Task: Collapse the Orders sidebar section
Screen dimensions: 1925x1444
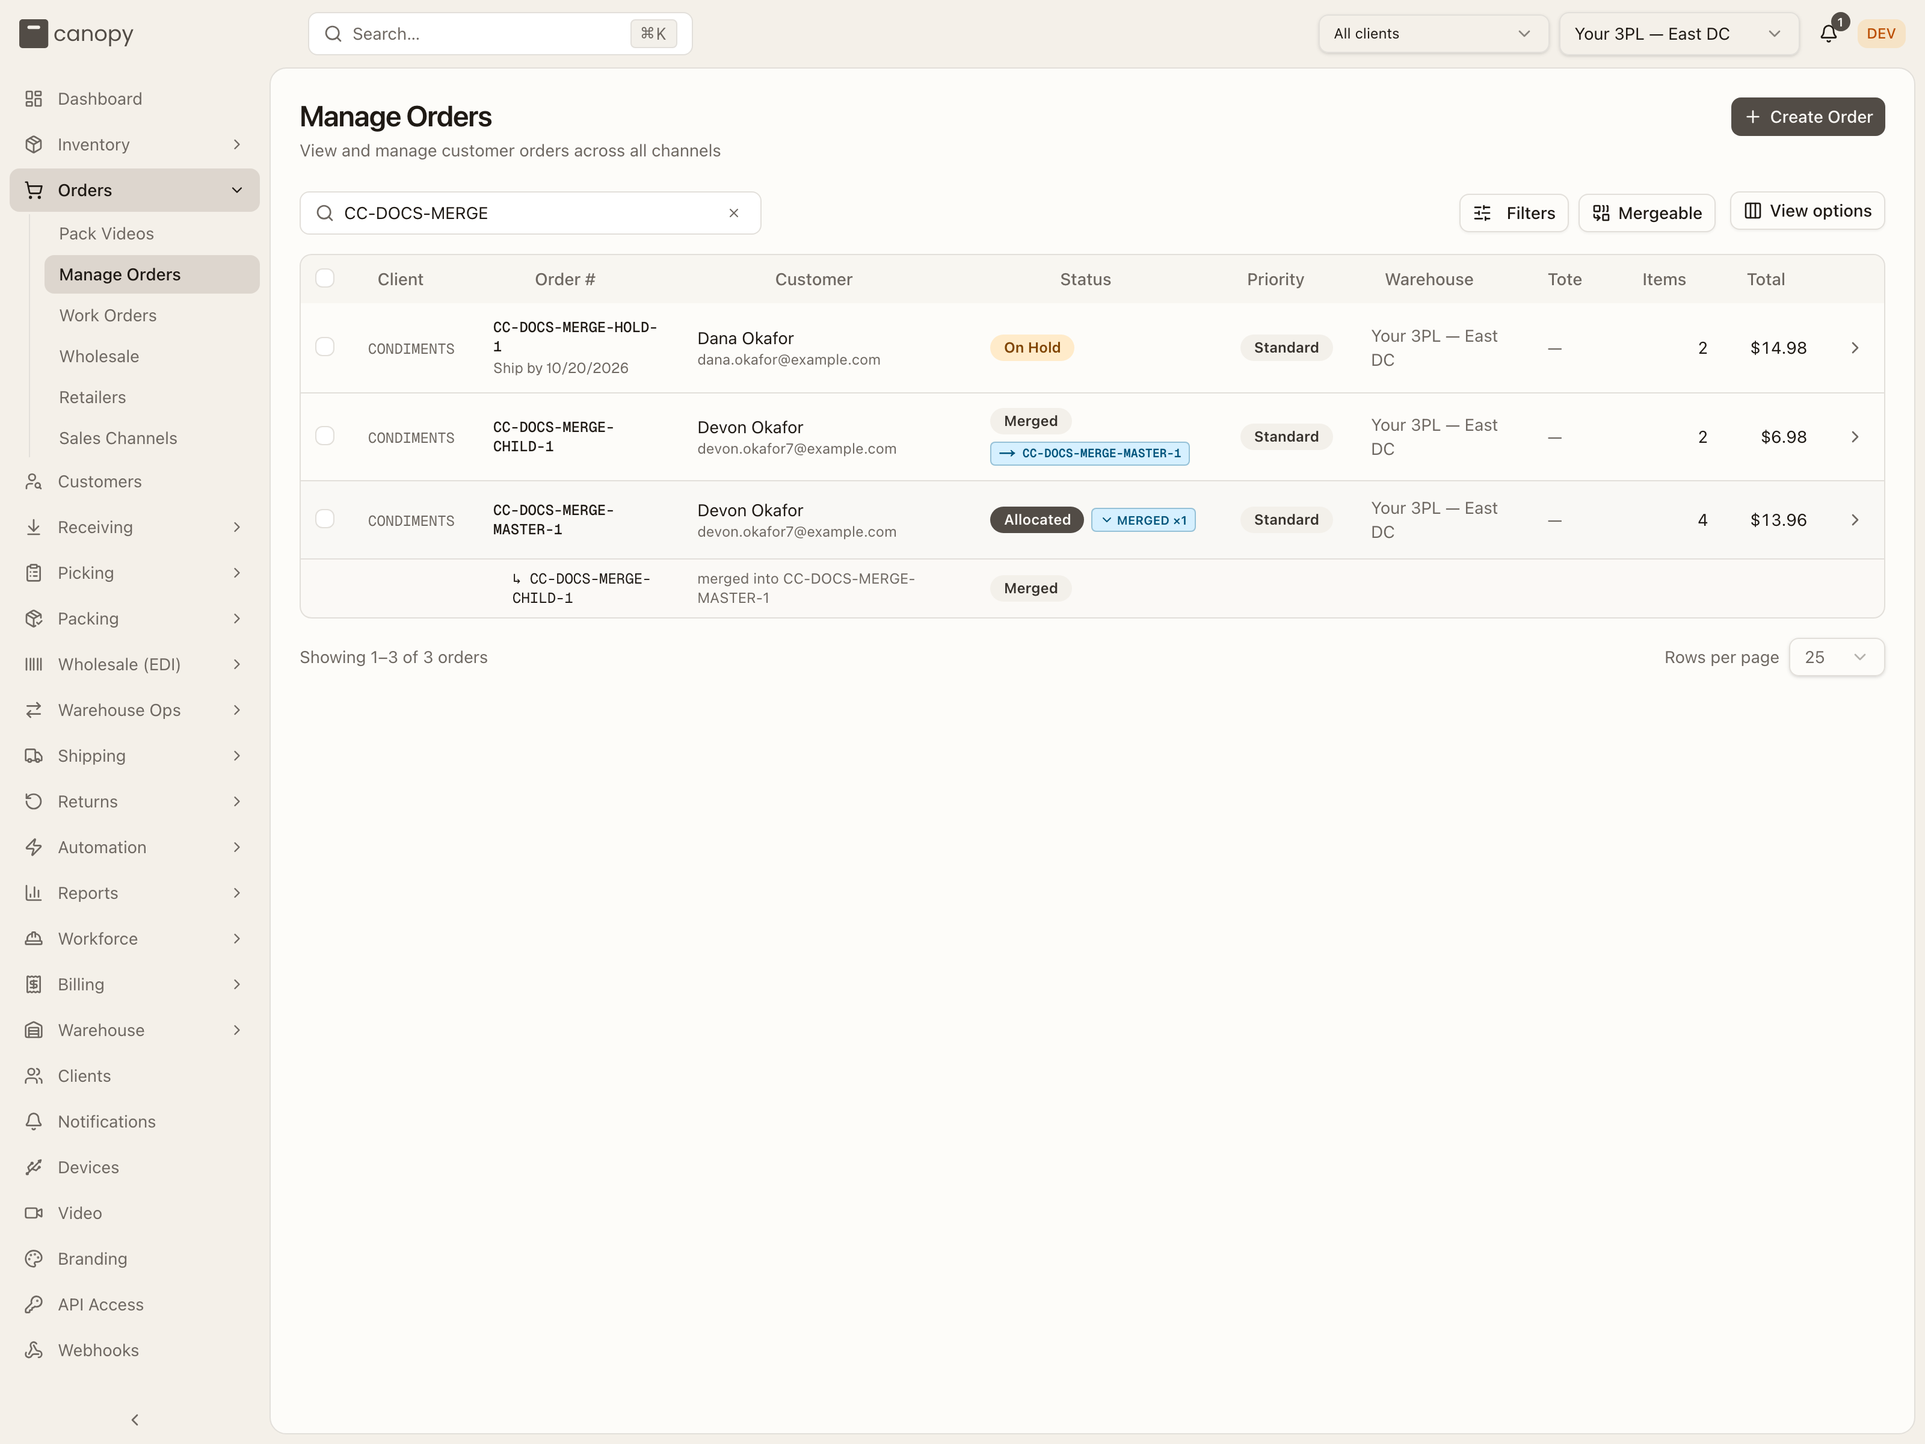Action: pos(135,190)
